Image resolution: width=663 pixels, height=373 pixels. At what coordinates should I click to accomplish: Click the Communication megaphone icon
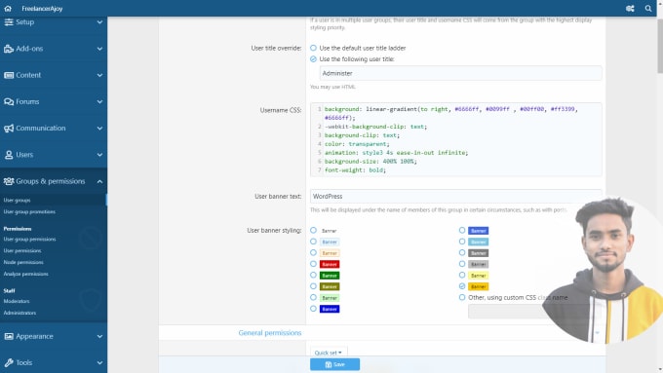[x=9, y=129]
